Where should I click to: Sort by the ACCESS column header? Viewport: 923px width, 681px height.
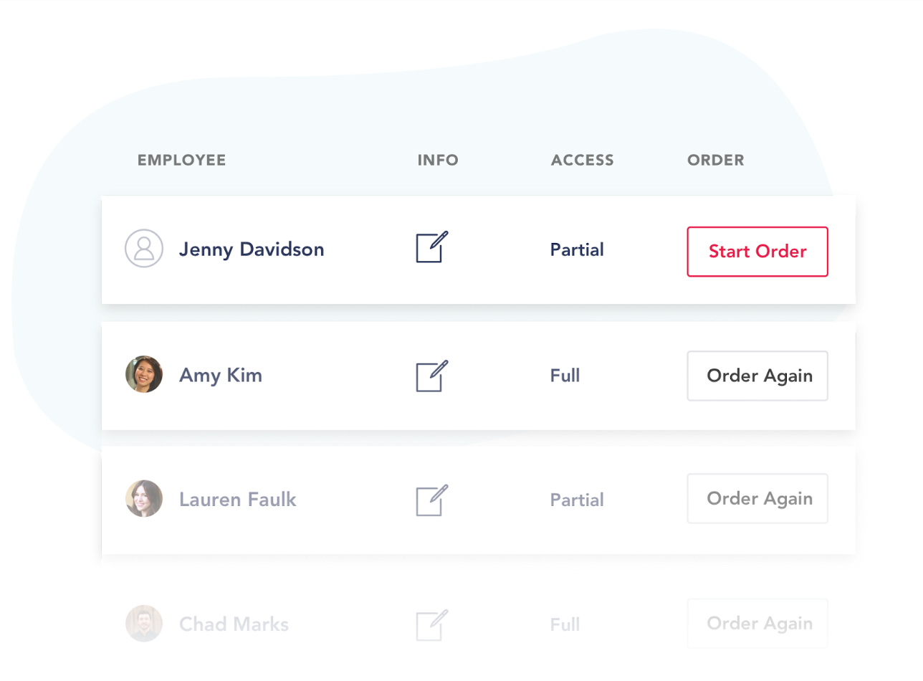pyautogui.click(x=582, y=161)
